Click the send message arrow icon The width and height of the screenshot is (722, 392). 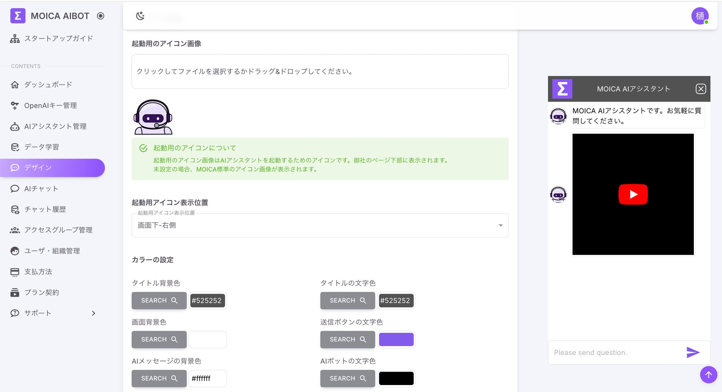pyautogui.click(x=693, y=352)
